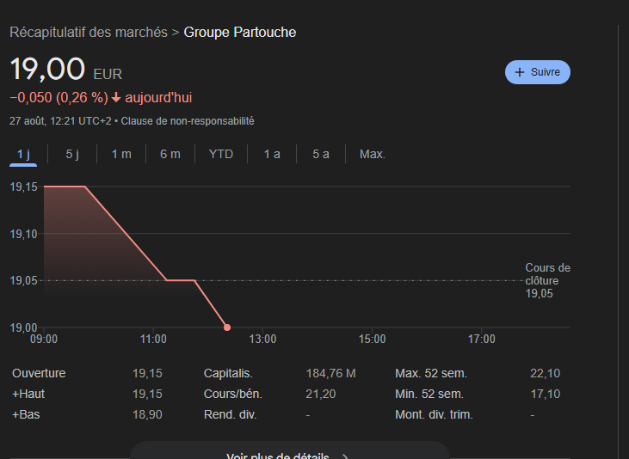Click the Max. 52 sem. label

431,373
